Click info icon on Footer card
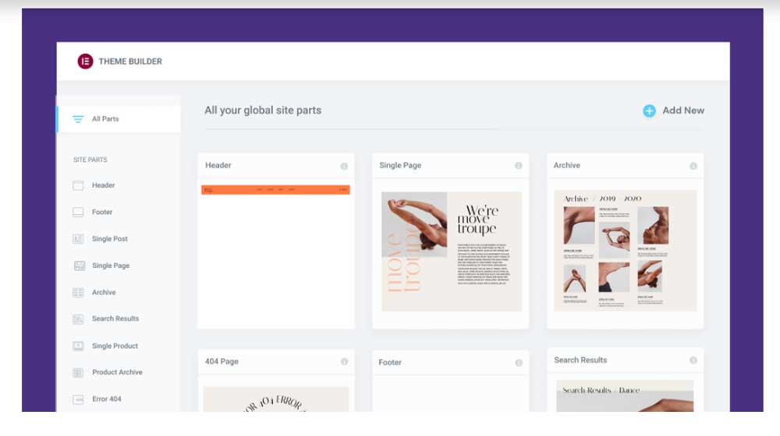Viewport: 780px width, 436px height. [518, 363]
